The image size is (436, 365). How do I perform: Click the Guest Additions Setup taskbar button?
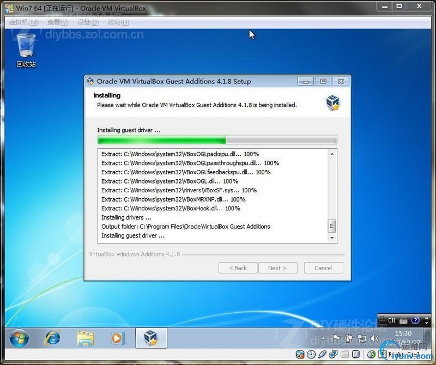[x=151, y=338]
